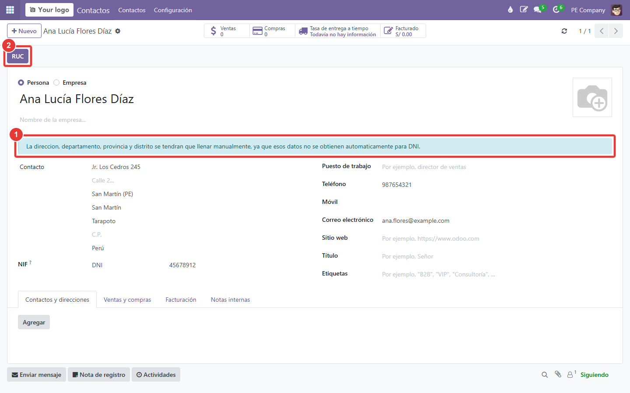The height and width of the screenshot is (393, 630).
Task: Click the gear icon next to record name
Action: click(118, 31)
